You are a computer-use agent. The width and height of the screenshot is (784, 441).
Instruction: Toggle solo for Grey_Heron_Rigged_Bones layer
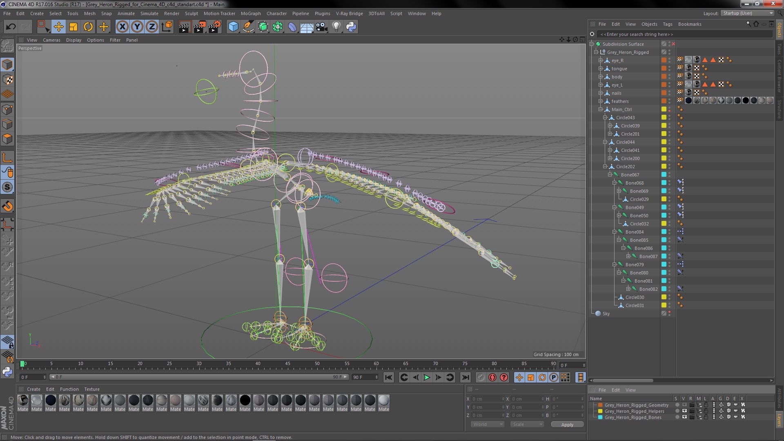coord(677,417)
